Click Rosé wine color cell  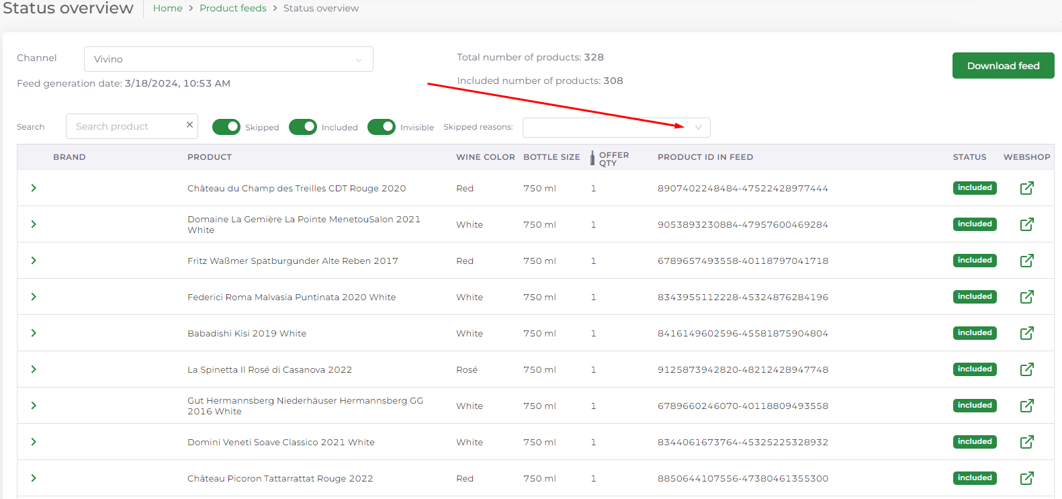click(x=467, y=370)
